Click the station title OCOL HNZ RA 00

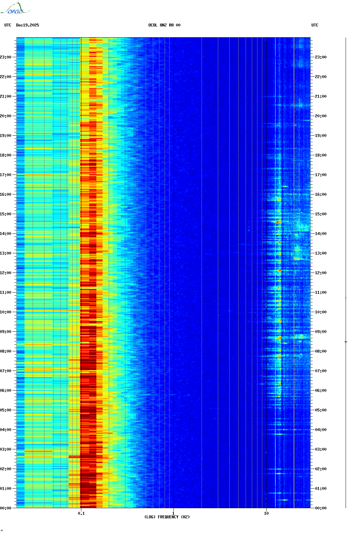[x=164, y=25]
